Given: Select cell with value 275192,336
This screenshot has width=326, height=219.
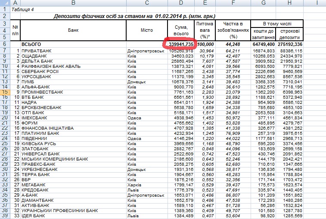Looking at the screenshot, I should coord(289,44).
